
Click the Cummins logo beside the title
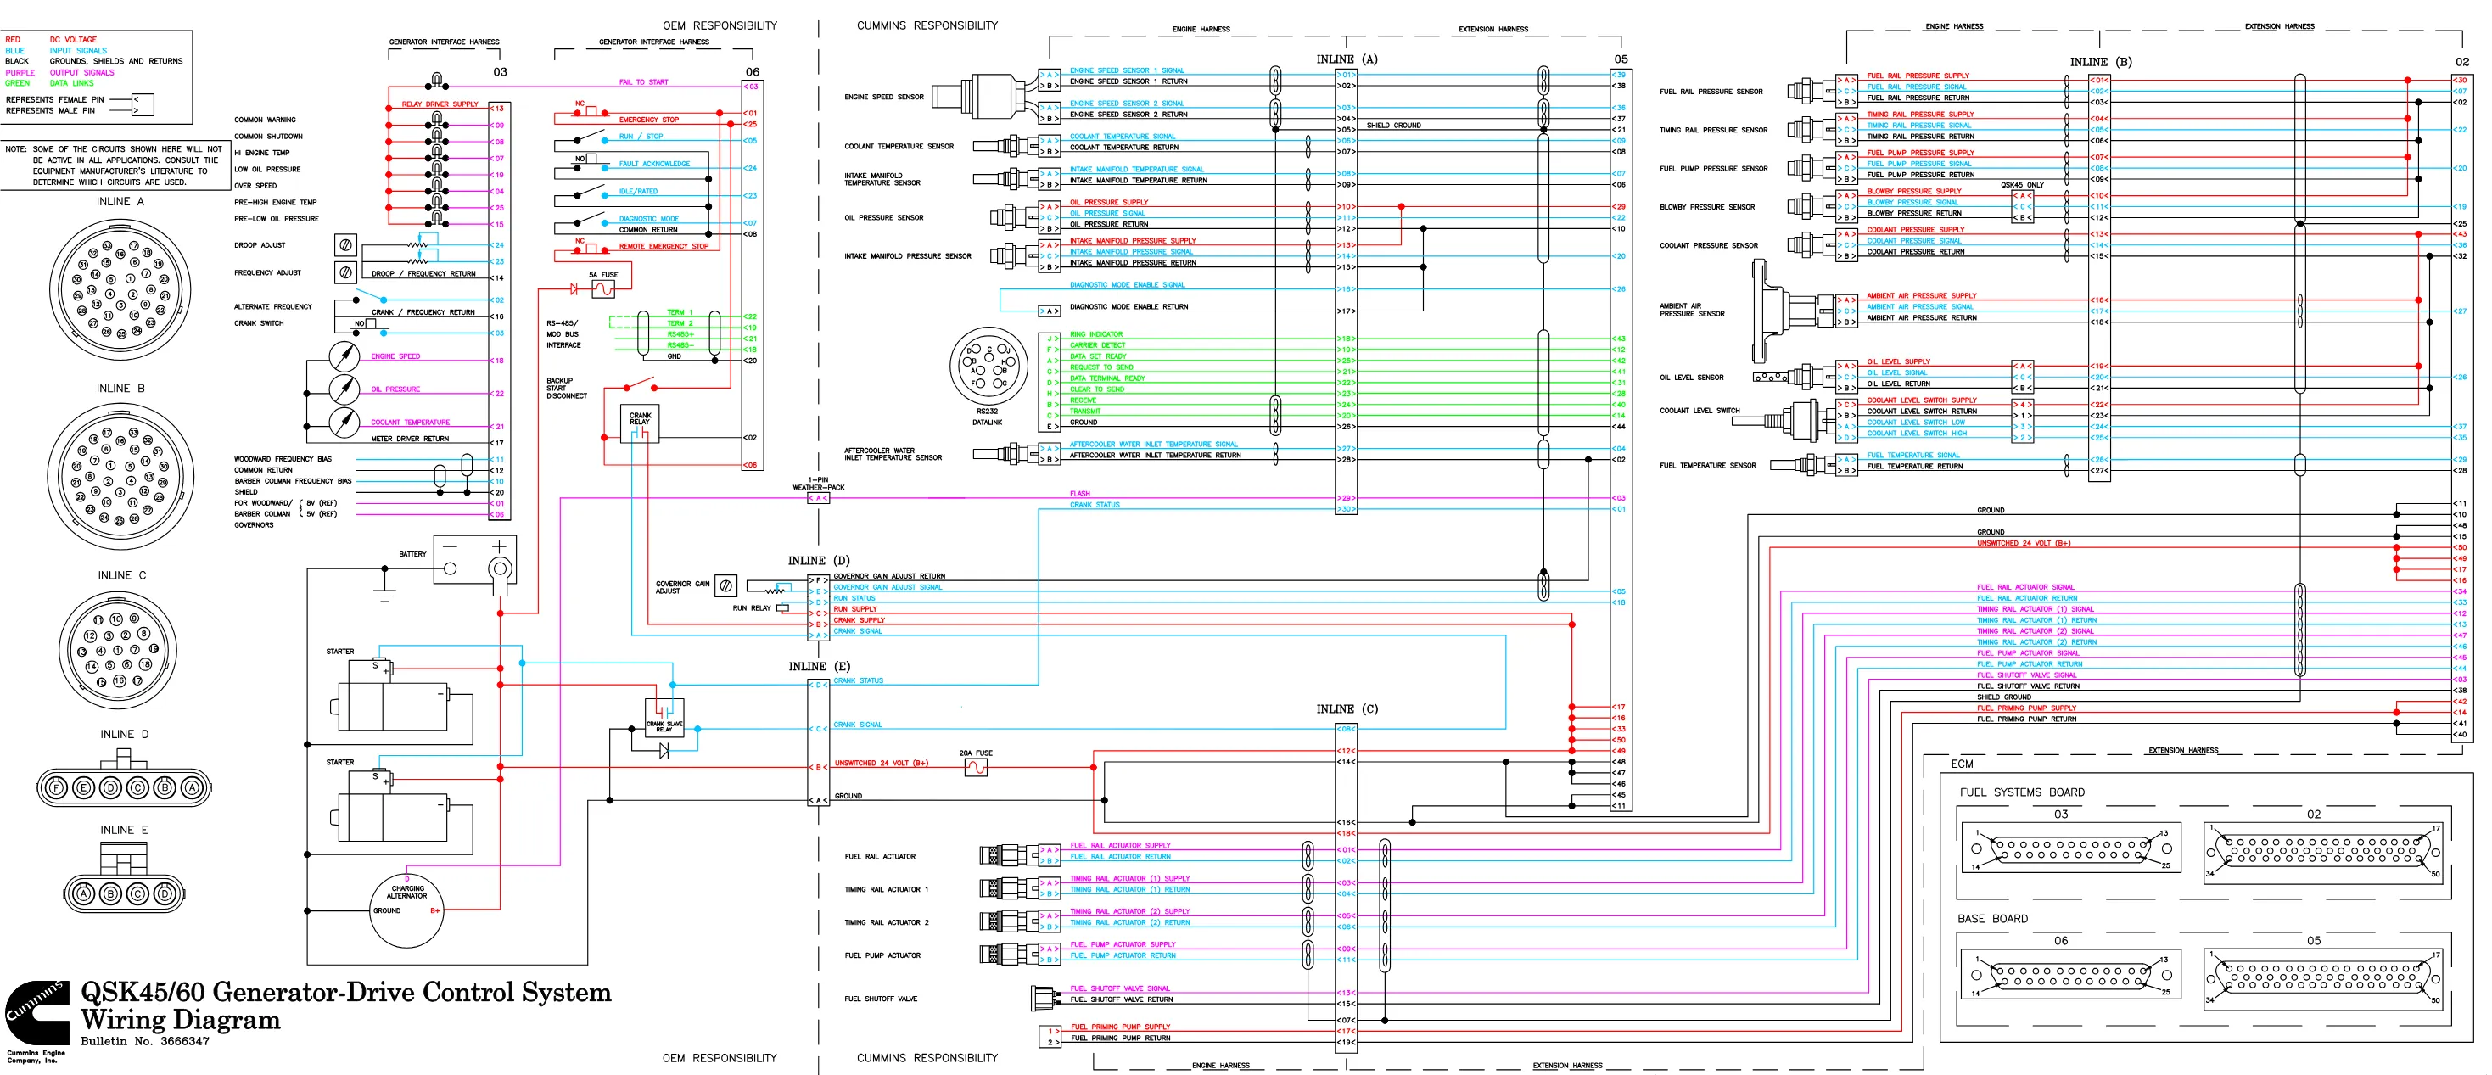[36, 1011]
